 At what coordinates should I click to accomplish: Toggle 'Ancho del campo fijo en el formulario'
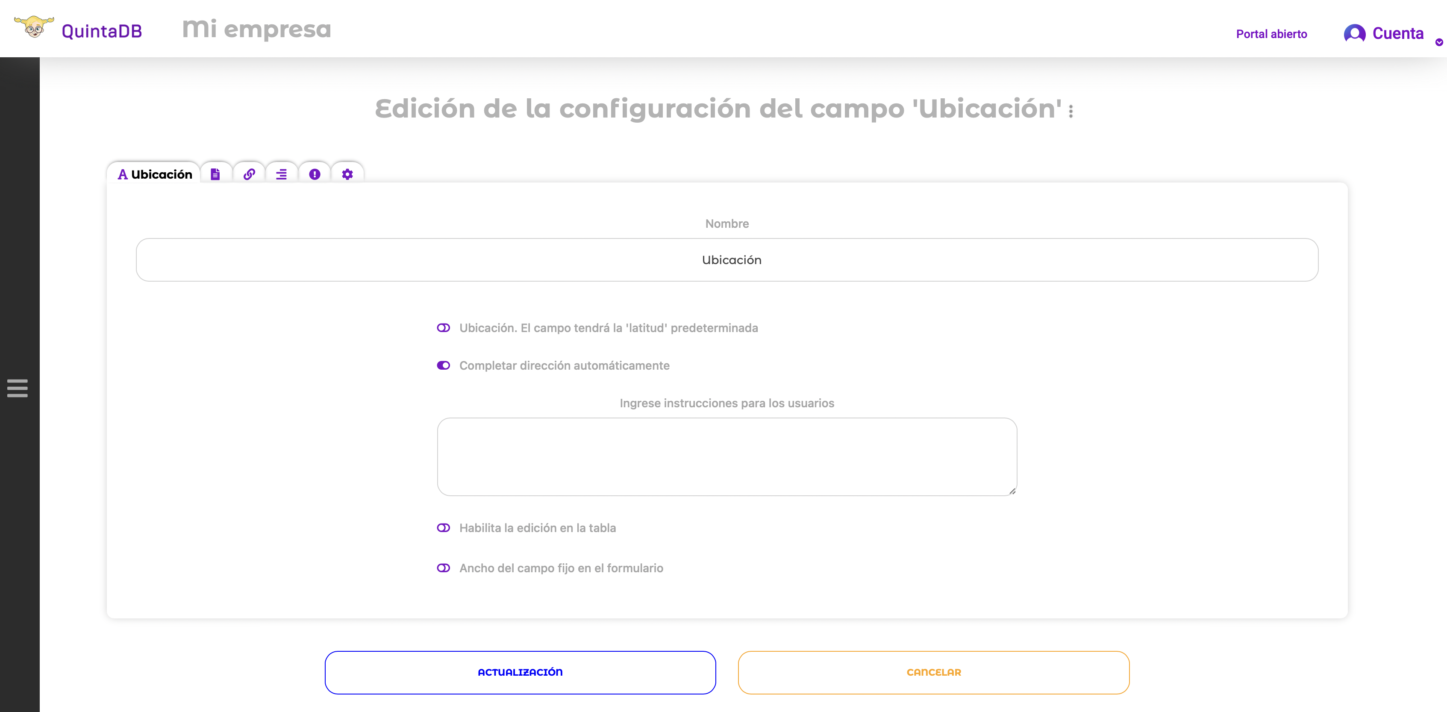(444, 568)
